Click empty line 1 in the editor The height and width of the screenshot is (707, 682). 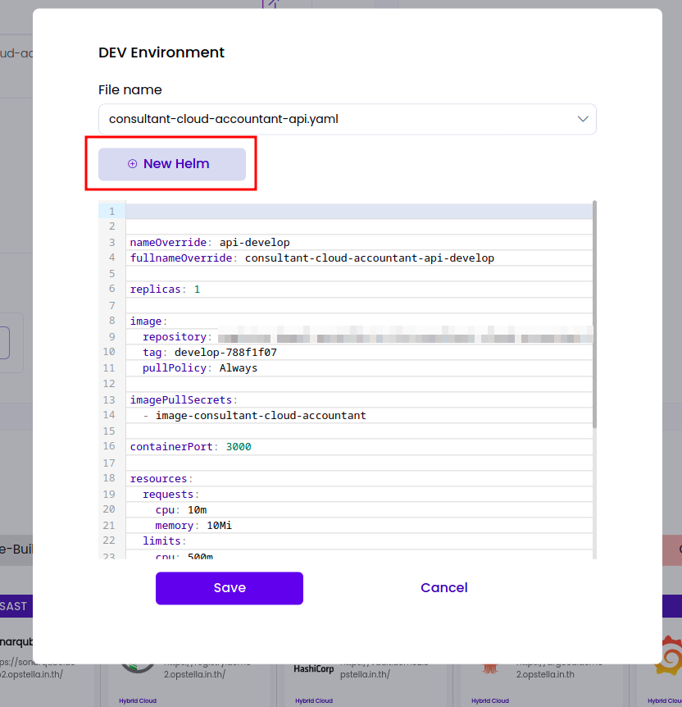pyautogui.click(x=359, y=211)
